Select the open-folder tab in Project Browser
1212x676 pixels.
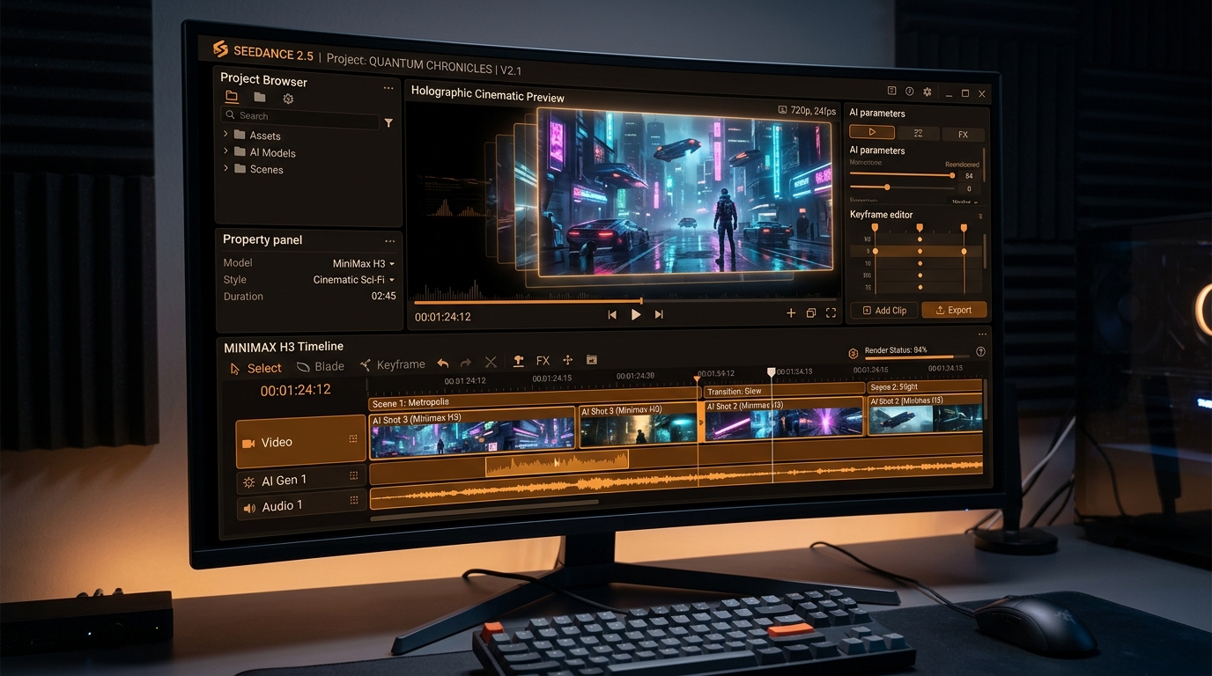pyautogui.click(x=232, y=97)
